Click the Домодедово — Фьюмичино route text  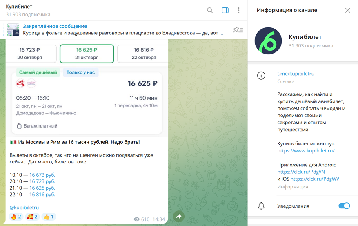coord(46,113)
